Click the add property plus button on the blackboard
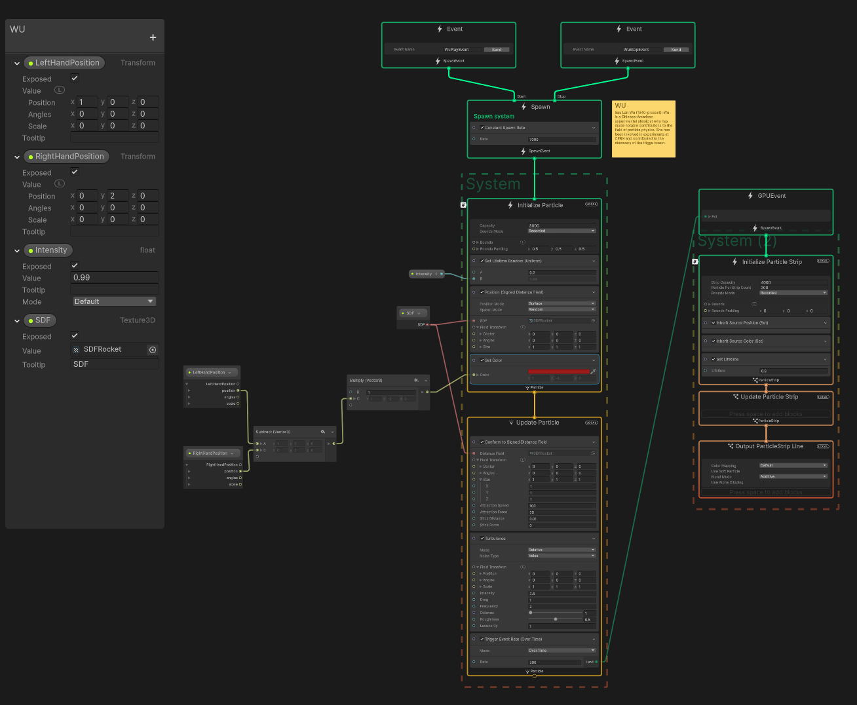Screen dimensions: 857x705 (153, 37)
